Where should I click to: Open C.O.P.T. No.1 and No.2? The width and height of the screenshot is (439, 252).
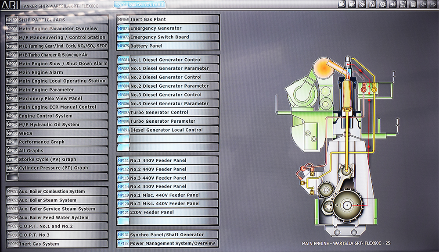pos(57,226)
